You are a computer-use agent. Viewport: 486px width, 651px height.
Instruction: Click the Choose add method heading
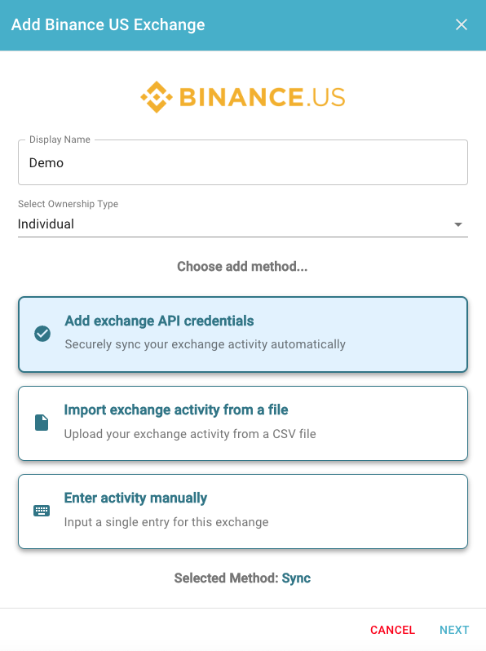tap(242, 266)
